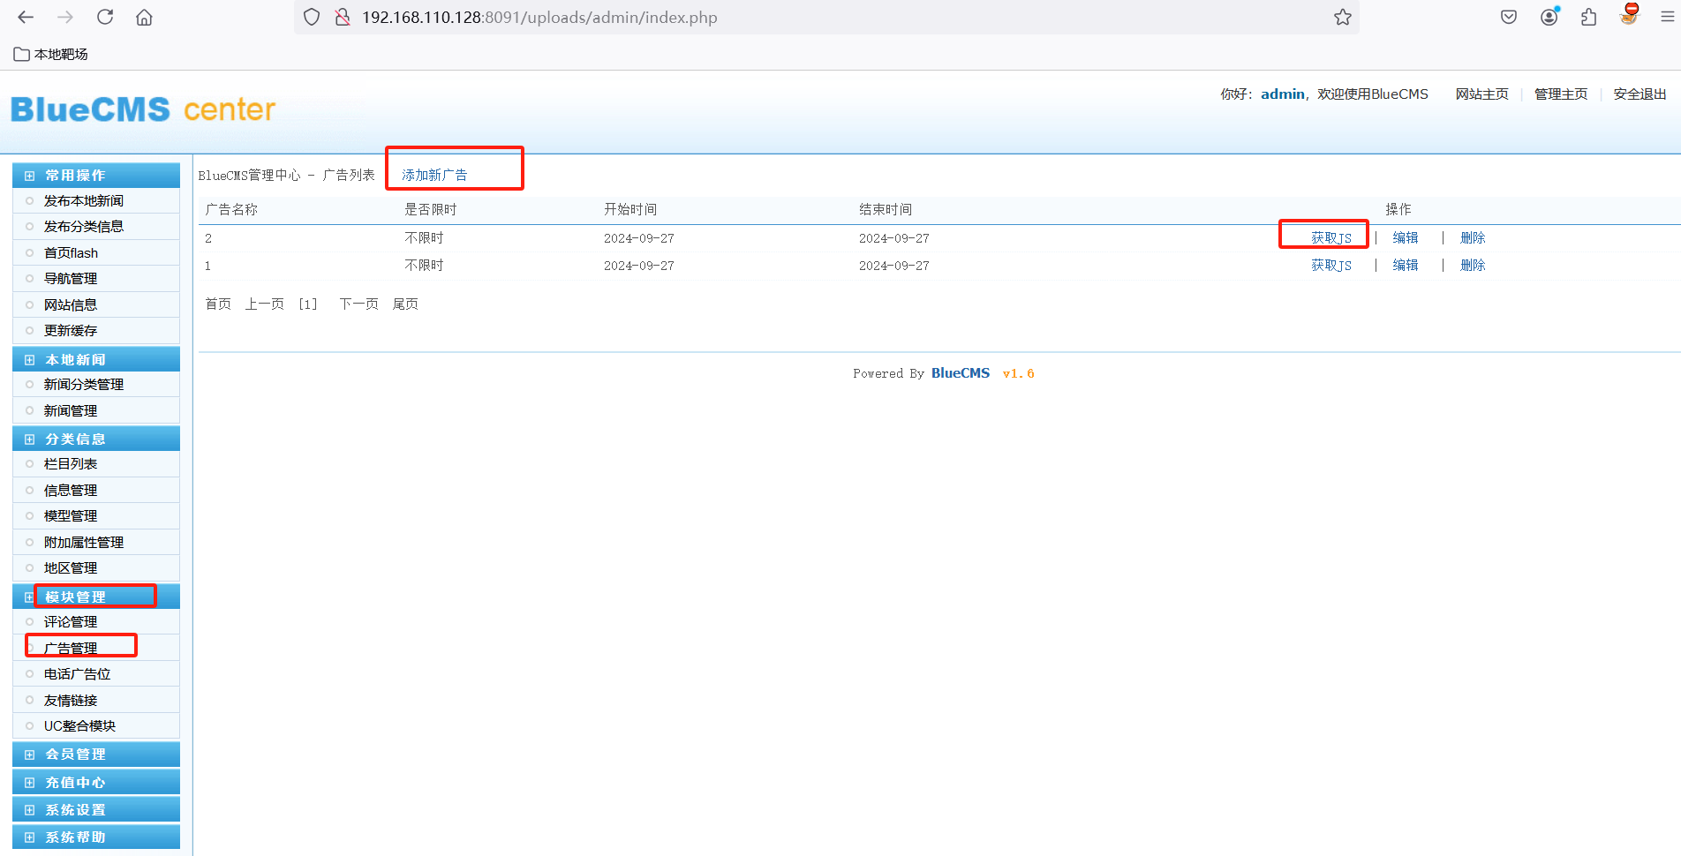Go back to the previous page
Screen dimensions: 1681x856
(26, 17)
